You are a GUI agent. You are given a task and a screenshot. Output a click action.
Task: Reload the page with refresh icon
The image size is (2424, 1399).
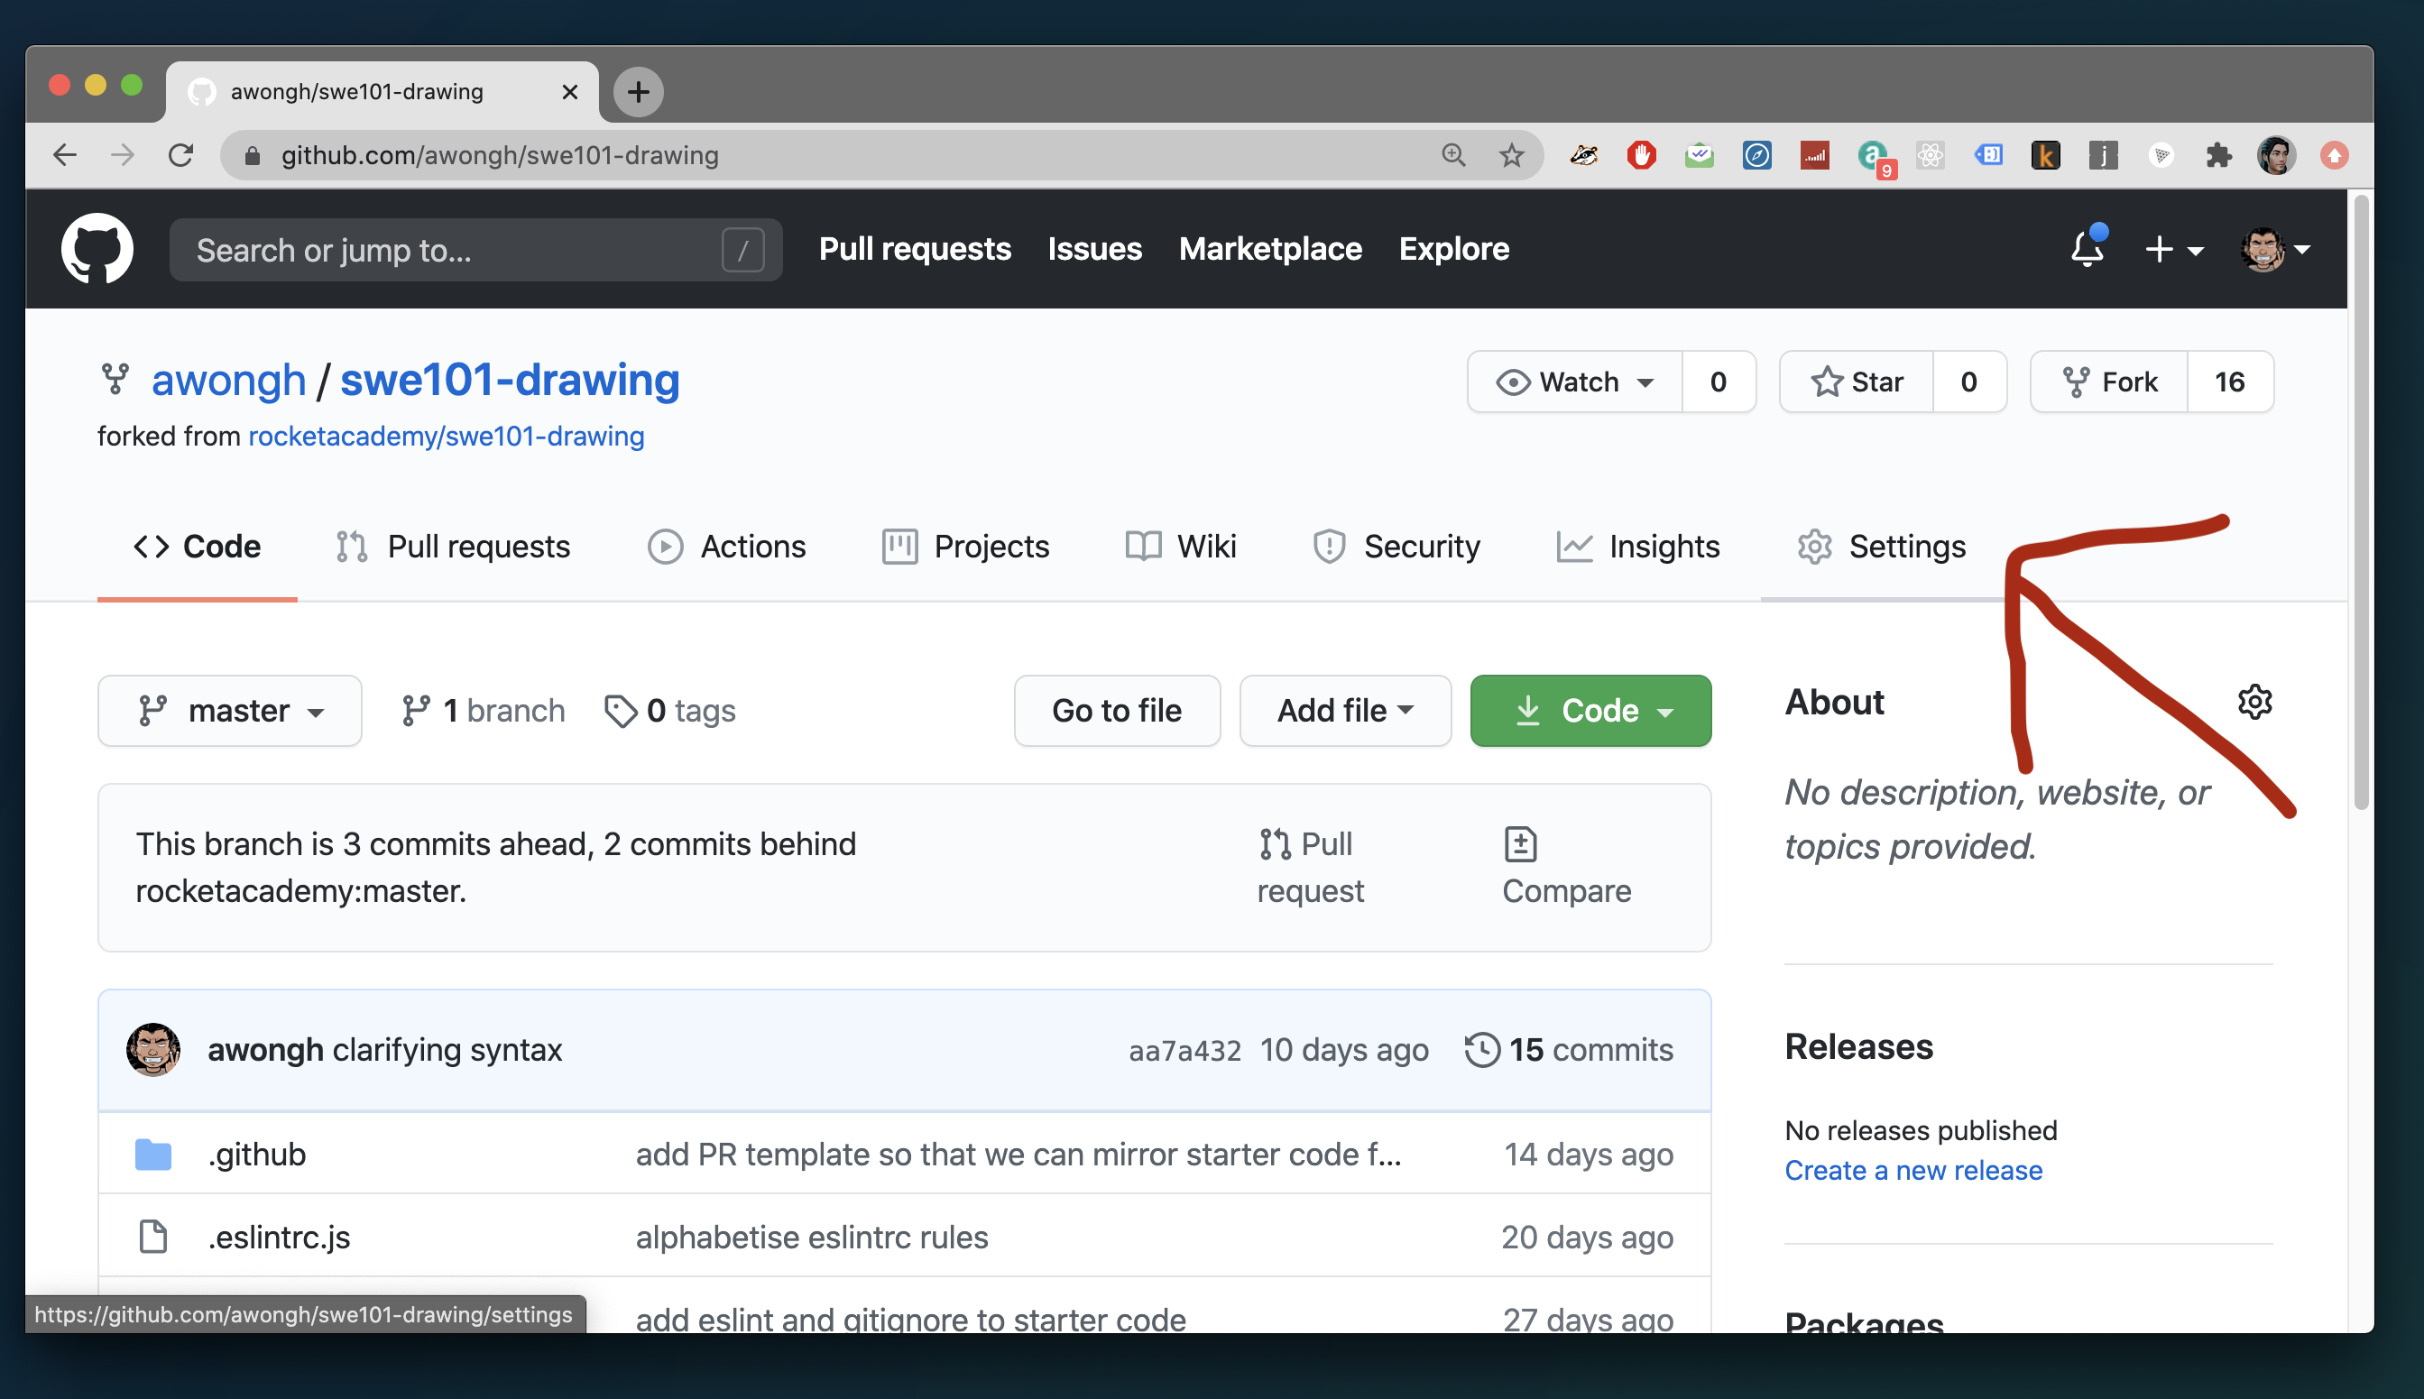(180, 155)
